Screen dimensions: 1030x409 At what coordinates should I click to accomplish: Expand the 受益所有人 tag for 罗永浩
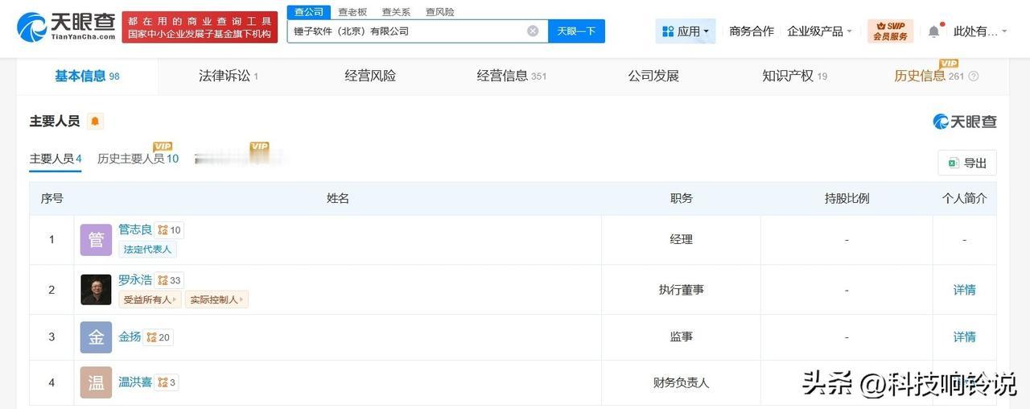tap(150, 300)
